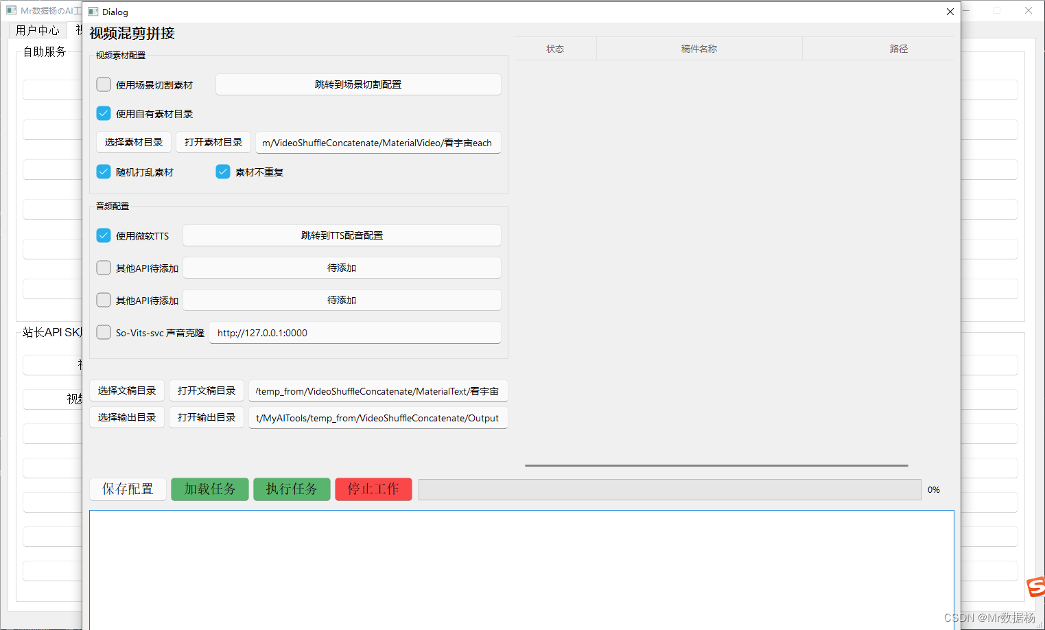Open material folder with 打开素材目录

[x=213, y=142]
